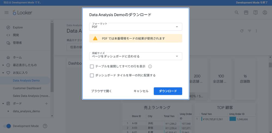
Task: Click the dashboard filters icon
Action: [249, 31]
